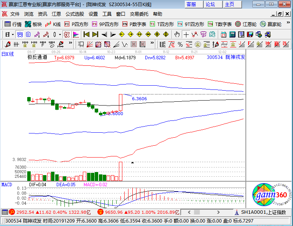Open the 赢家轮 wheel tool
The image size is (293, 226).
tap(271, 24)
